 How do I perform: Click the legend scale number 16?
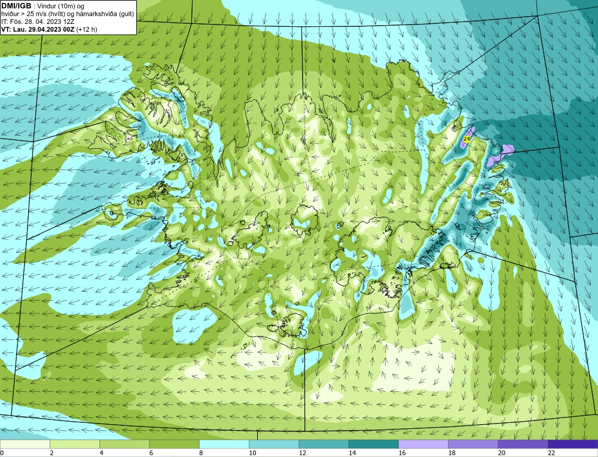(x=402, y=453)
